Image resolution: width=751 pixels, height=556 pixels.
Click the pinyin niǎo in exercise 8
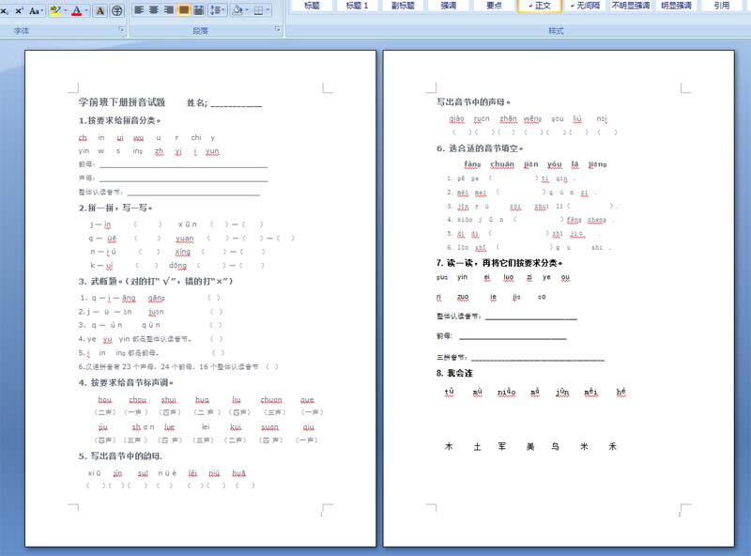click(506, 392)
